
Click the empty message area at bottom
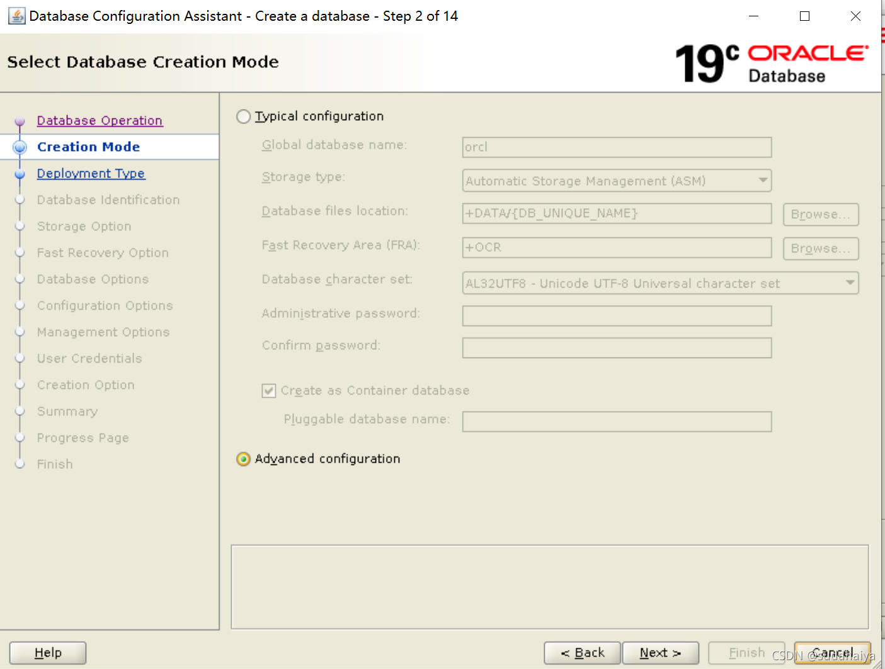(550, 587)
